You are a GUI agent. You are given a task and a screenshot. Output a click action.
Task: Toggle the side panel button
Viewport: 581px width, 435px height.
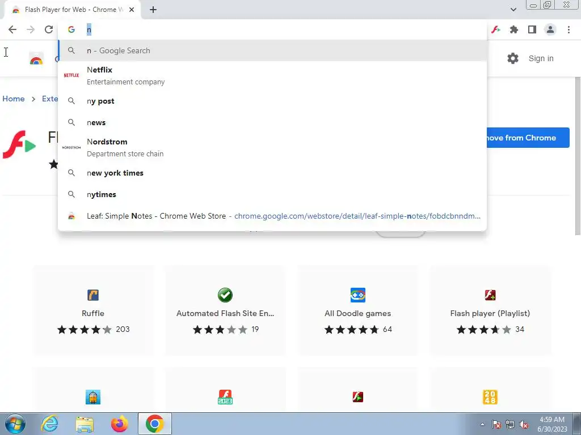click(532, 29)
